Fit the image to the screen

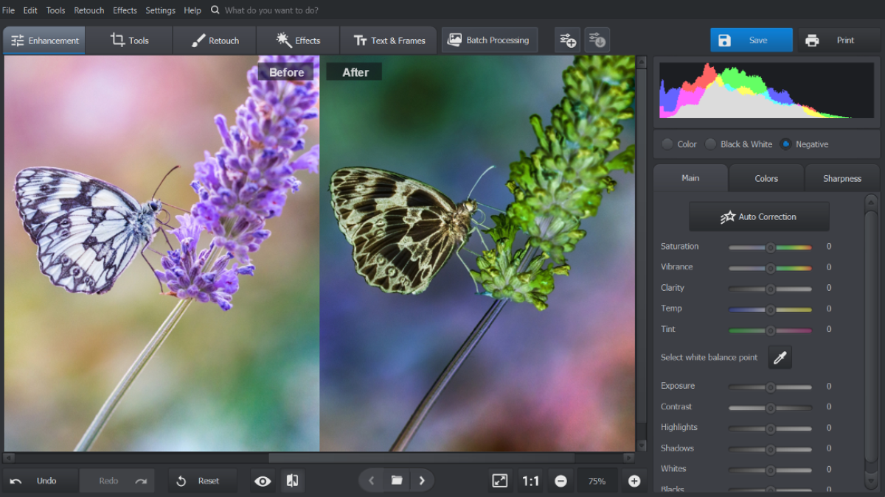pyautogui.click(x=499, y=480)
